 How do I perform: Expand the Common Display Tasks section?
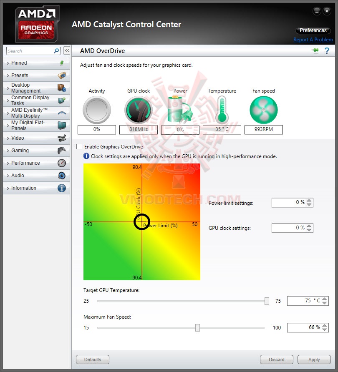coord(36,101)
